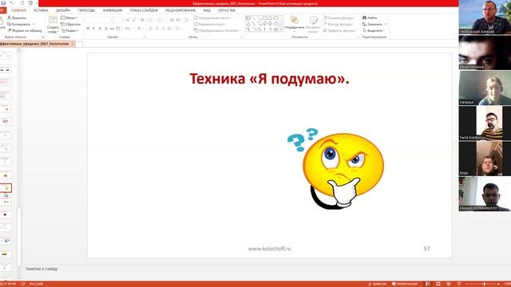
Task: Undo the last action in the title bar
Action: [11, 3]
